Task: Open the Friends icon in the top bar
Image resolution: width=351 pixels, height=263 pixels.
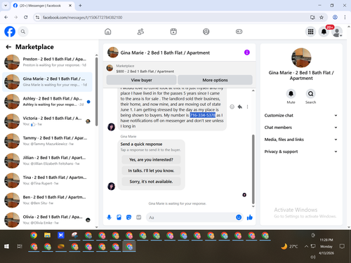Action: pyautogui.click(x=140, y=32)
